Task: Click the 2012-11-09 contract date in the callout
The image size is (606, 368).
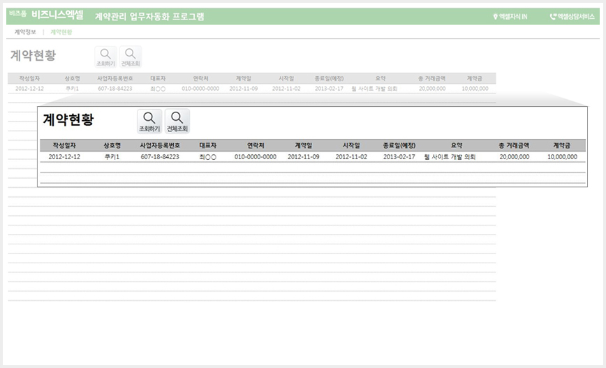Action: click(304, 156)
